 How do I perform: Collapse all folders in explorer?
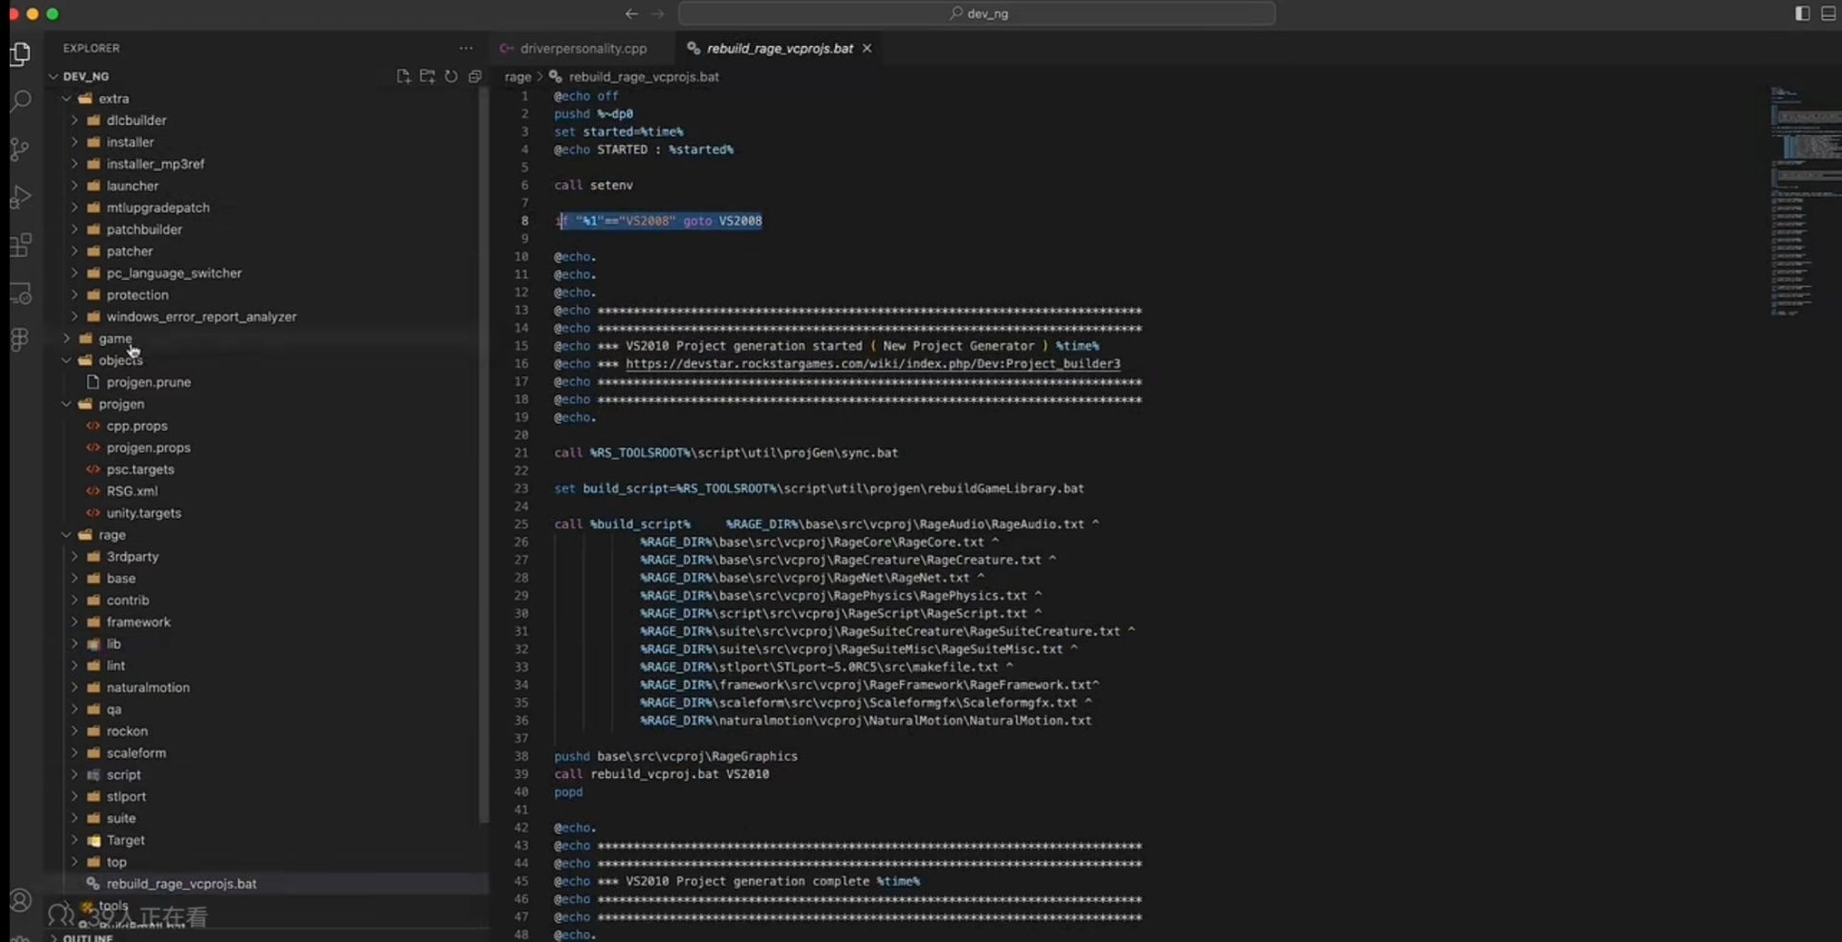475,76
